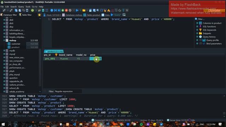Open the Query menu
Viewport: 226px width, 127px height.
tap(21, 7)
